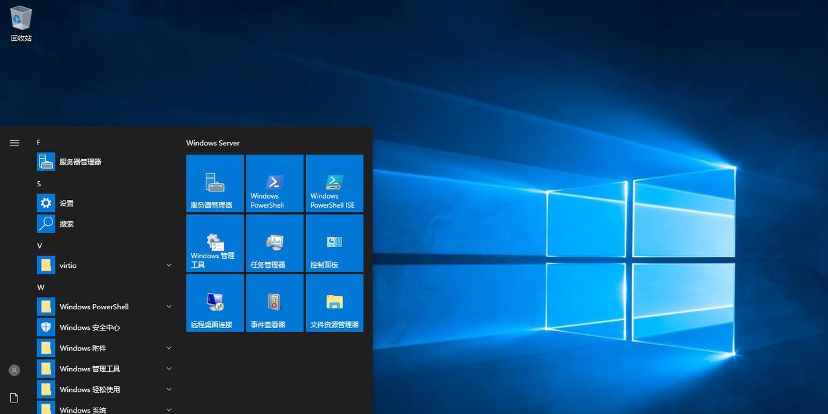Open the Documents icon in Start sidebar
Image resolution: width=828 pixels, height=414 pixels.
pos(14,398)
